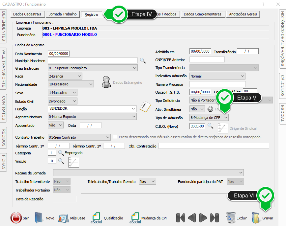286x226 pixels.
Task: Click the Sair exit icon
Action: click(x=16, y=218)
